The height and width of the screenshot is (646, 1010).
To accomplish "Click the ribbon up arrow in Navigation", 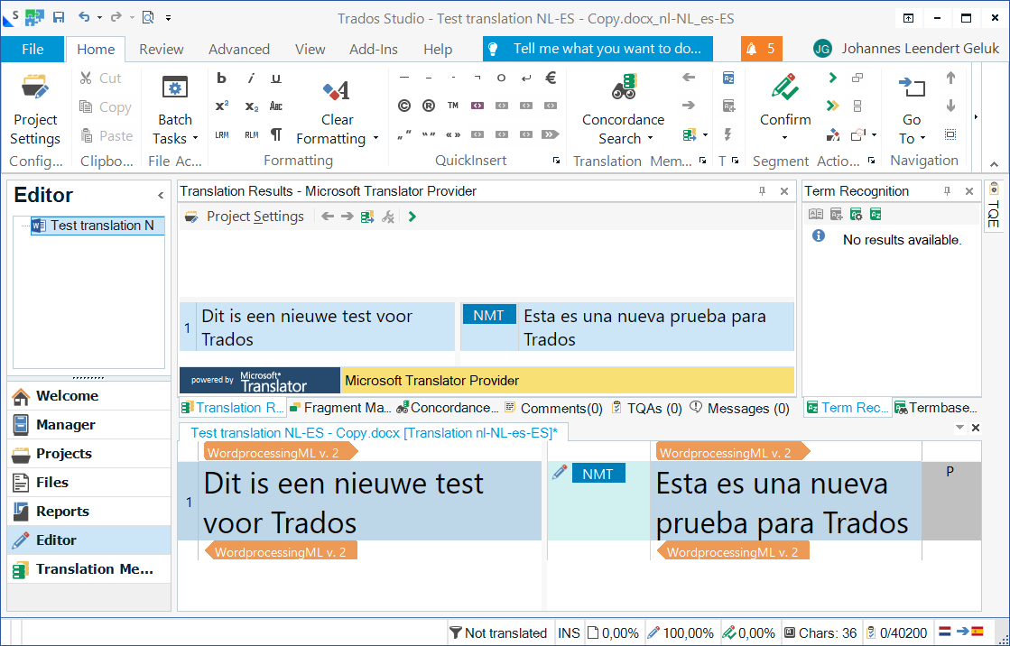I will pyautogui.click(x=950, y=78).
